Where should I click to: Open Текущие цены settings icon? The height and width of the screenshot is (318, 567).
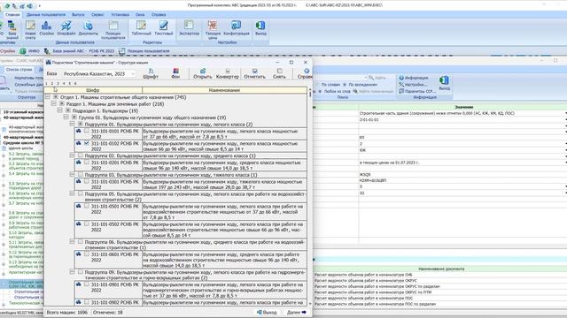point(213,30)
